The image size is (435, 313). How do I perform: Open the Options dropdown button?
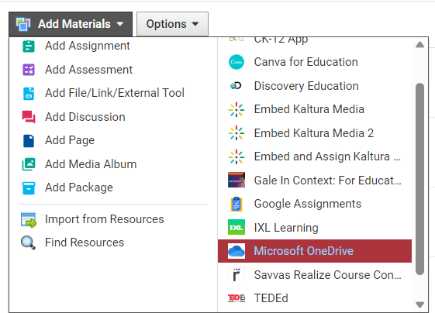(172, 24)
